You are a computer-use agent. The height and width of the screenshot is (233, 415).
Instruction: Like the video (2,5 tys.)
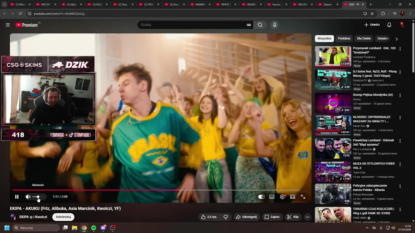209,217
